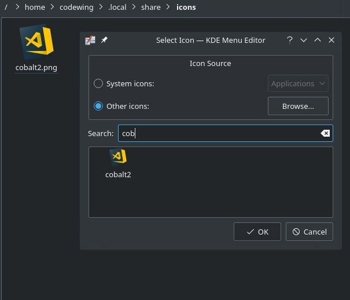
Task: Confirm with the OK button
Action: 257,232
